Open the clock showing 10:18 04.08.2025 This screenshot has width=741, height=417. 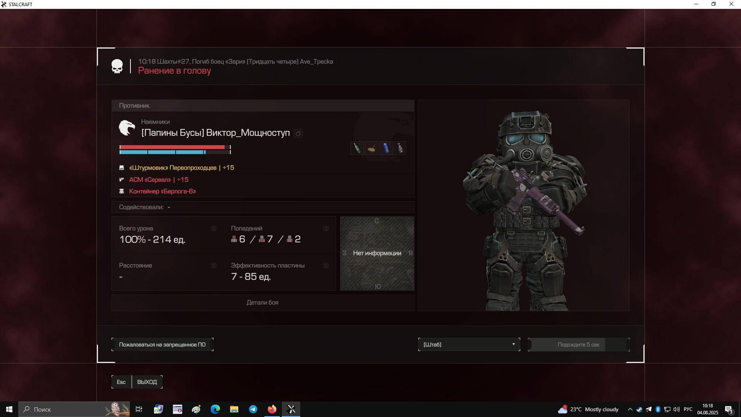coord(707,409)
